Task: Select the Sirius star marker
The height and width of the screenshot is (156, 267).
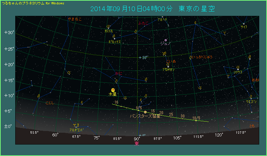Action: click(238, 69)
